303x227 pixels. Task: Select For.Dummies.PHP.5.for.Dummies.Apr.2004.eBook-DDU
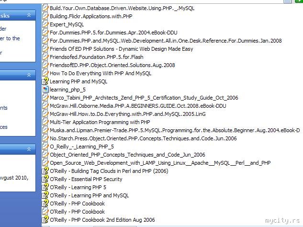113,33
